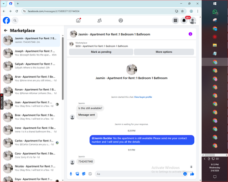Open Joan conversation in chat list
Viewport: 228px width, 182px height.
[x=31, y=104]
